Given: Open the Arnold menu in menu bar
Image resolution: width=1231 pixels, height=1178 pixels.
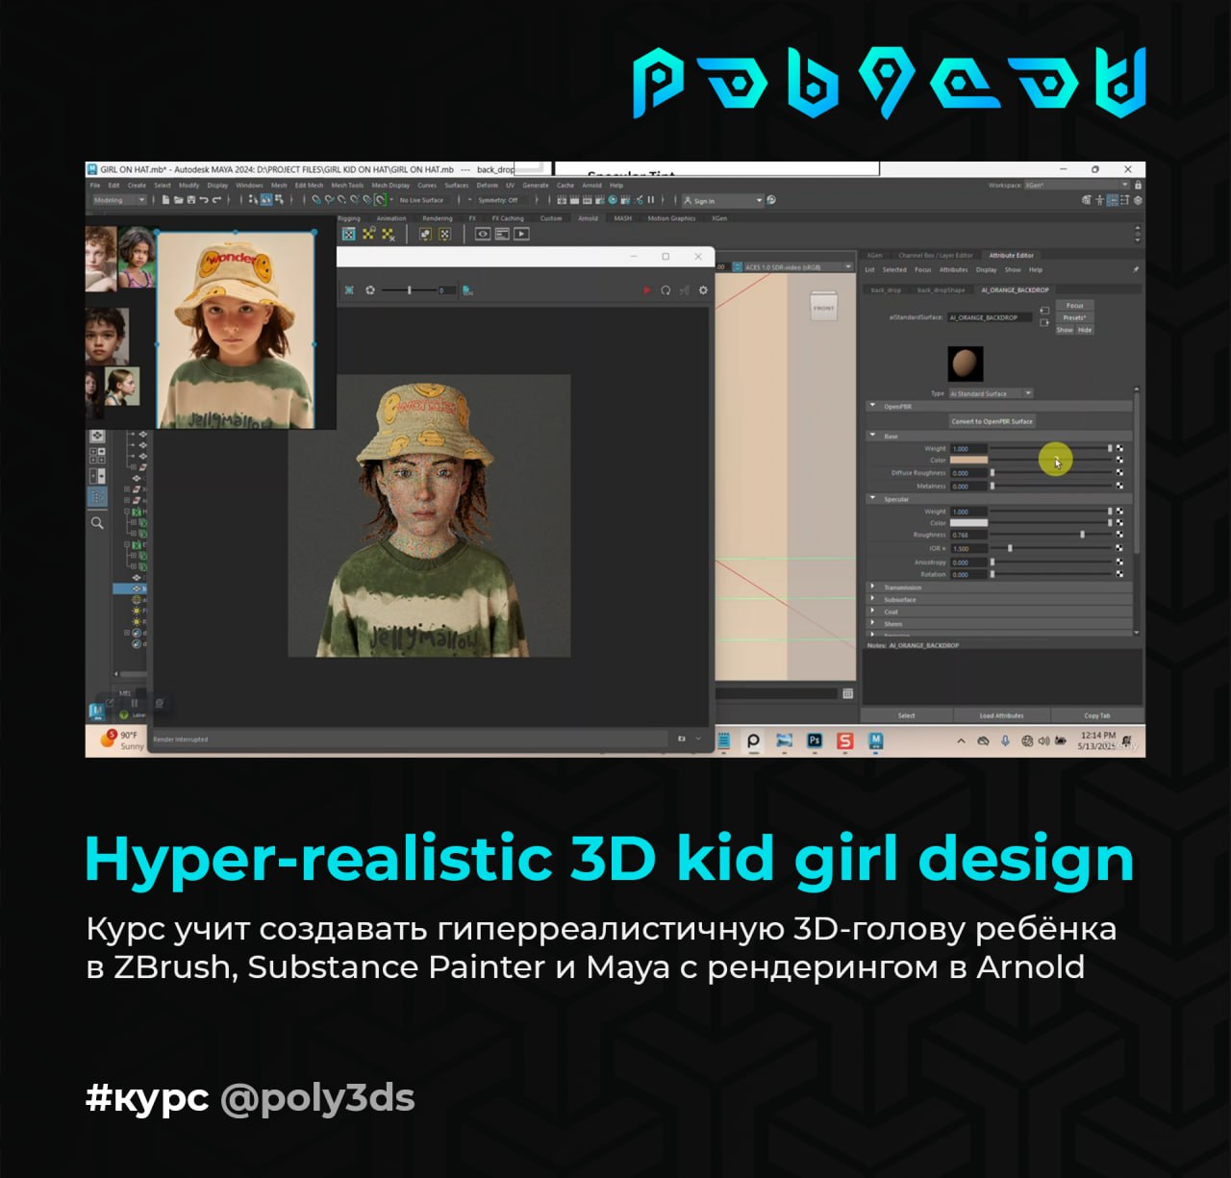Looking at the screenshot, I should pos(591,186).
